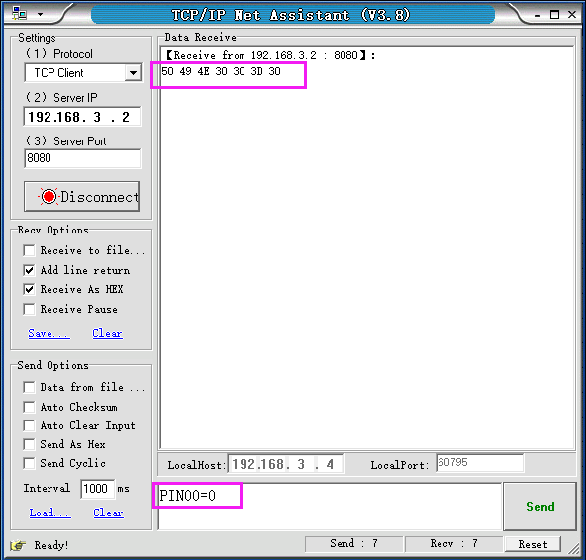Viewport: 586px width, 560px height.
Task: Open the title bar dropdown arrow menu
Action: 40,15
